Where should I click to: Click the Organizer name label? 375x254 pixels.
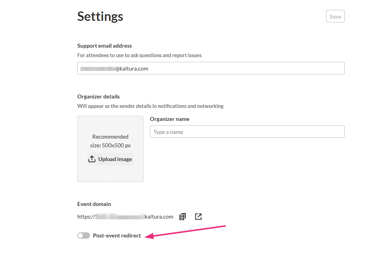[170, 119]
